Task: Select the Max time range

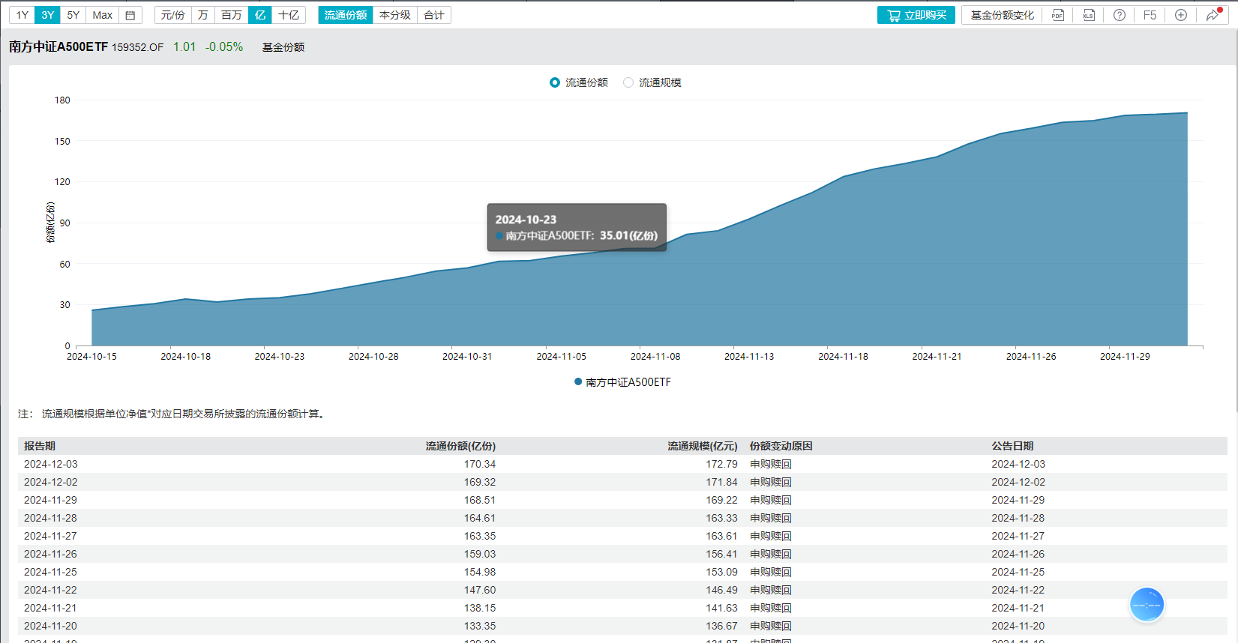Action: click(x=103, y=15)
